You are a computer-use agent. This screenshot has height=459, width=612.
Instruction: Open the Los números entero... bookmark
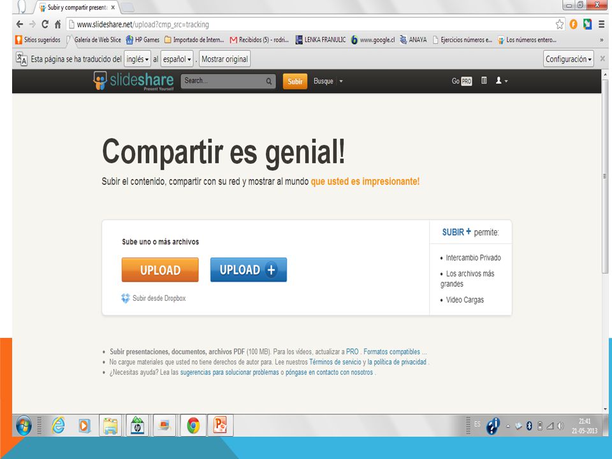(x=527, y=40)
